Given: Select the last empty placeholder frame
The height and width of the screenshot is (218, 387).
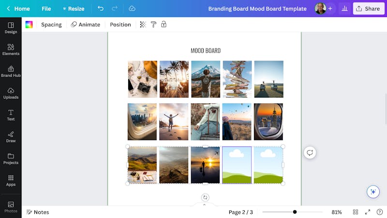Looking at the screenshot, I should pos(268,165).
